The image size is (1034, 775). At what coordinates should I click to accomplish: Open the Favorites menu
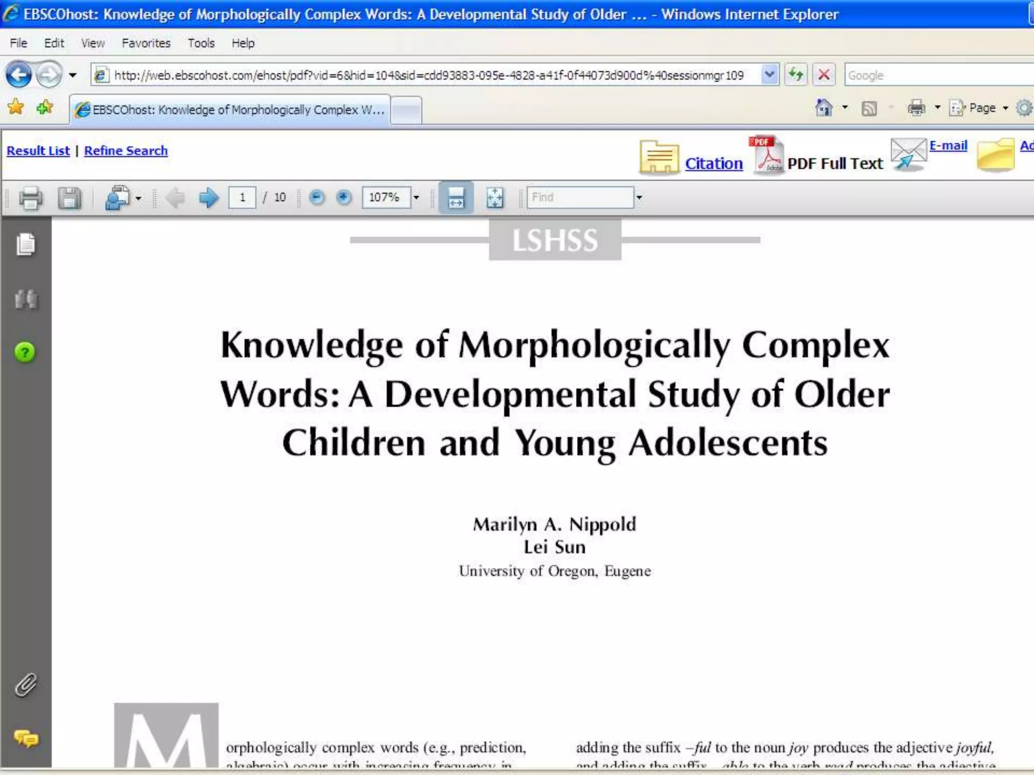pos(146,43)
